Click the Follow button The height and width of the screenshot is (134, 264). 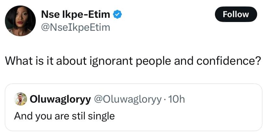tap(236, 14)
